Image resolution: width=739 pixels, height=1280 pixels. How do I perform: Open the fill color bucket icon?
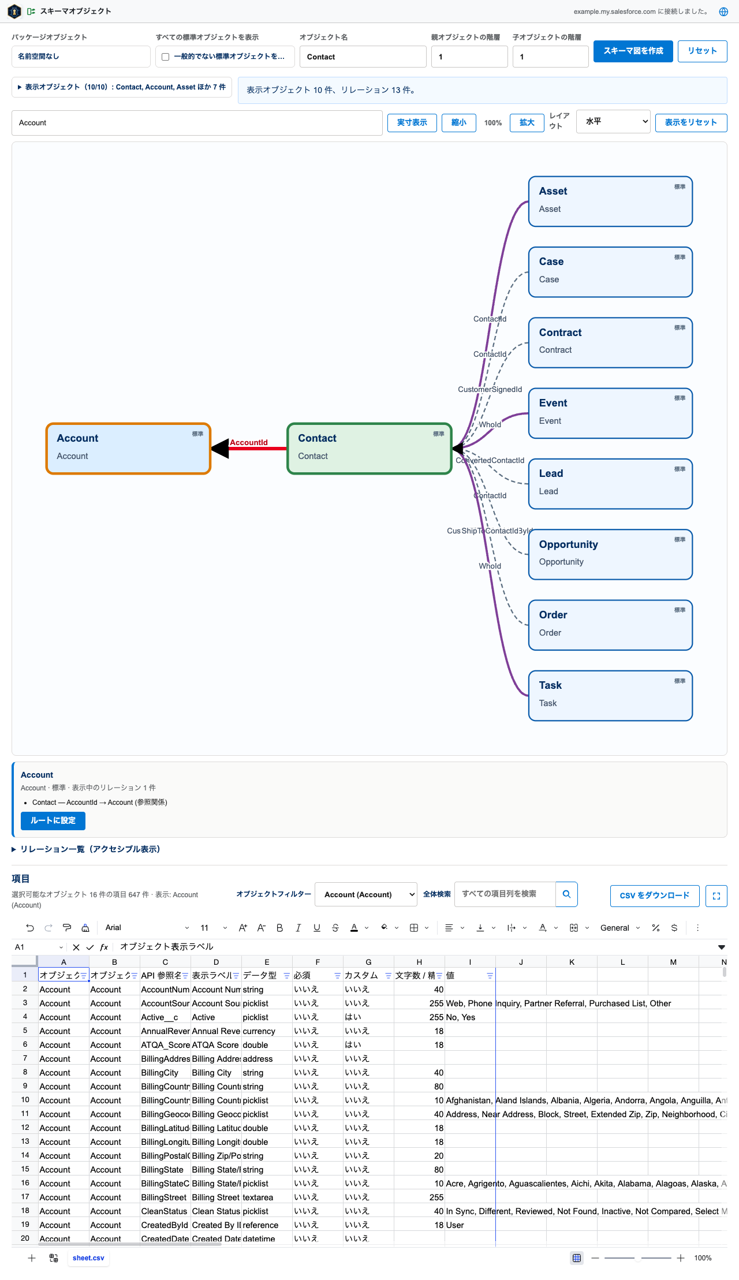pyautogui.click(x=385, y=928)
